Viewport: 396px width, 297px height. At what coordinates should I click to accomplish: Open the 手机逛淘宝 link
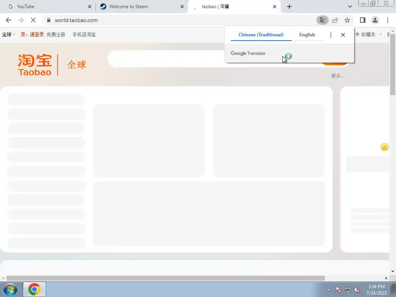point(84,34)
